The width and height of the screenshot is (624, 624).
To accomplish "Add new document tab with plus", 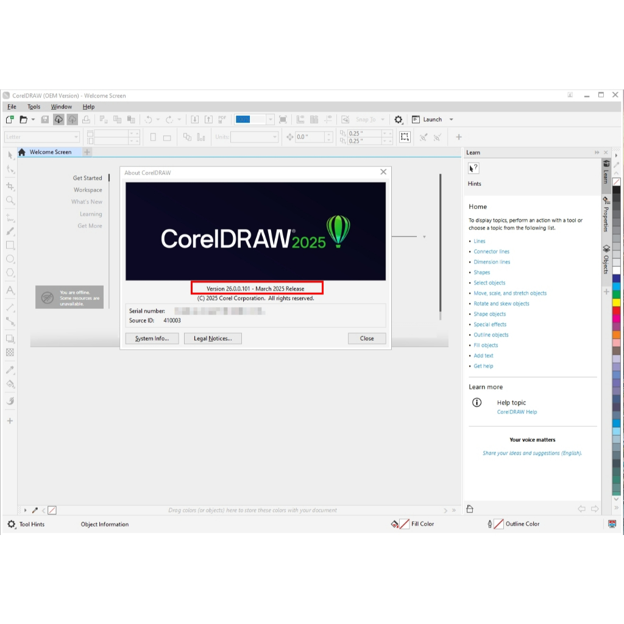I will click(87, 152).
